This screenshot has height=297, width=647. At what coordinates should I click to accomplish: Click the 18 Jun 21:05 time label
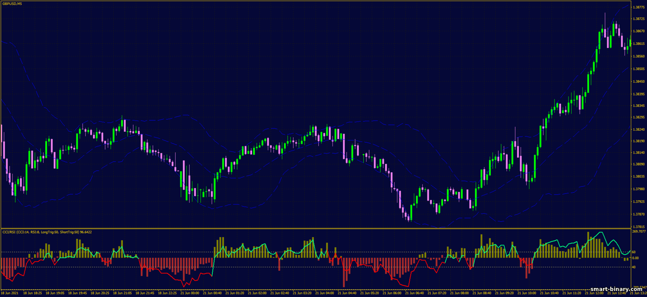(x=123, y=293)
